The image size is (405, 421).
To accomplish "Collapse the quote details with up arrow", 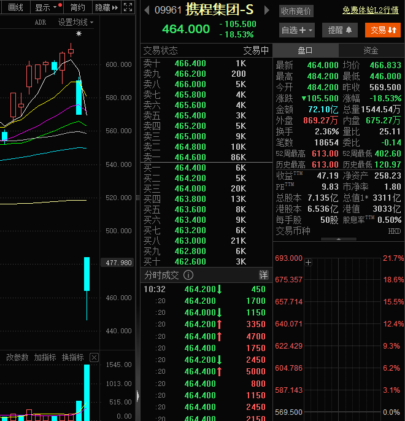I will (339, 239).
